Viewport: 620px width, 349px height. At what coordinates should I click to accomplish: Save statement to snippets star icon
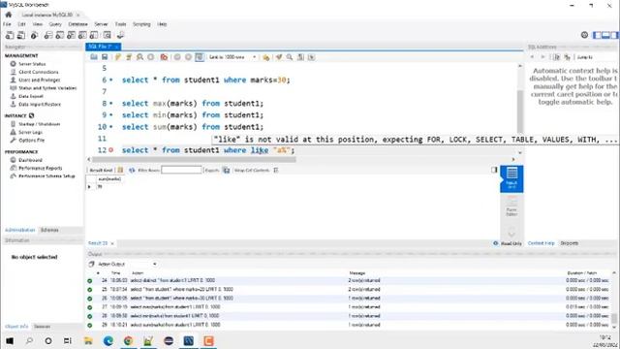click(x=266, y=57)
